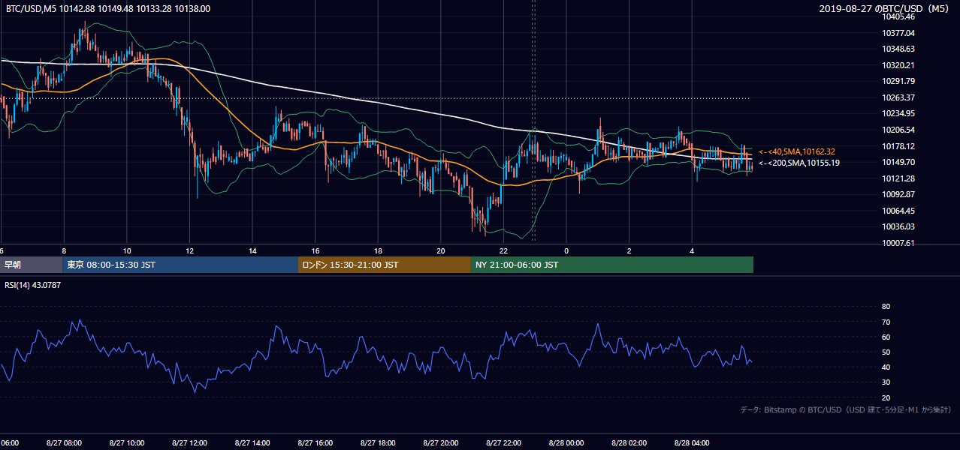
Task: Click the hour 2 tick under the price chart
Action: click(629, 250)
